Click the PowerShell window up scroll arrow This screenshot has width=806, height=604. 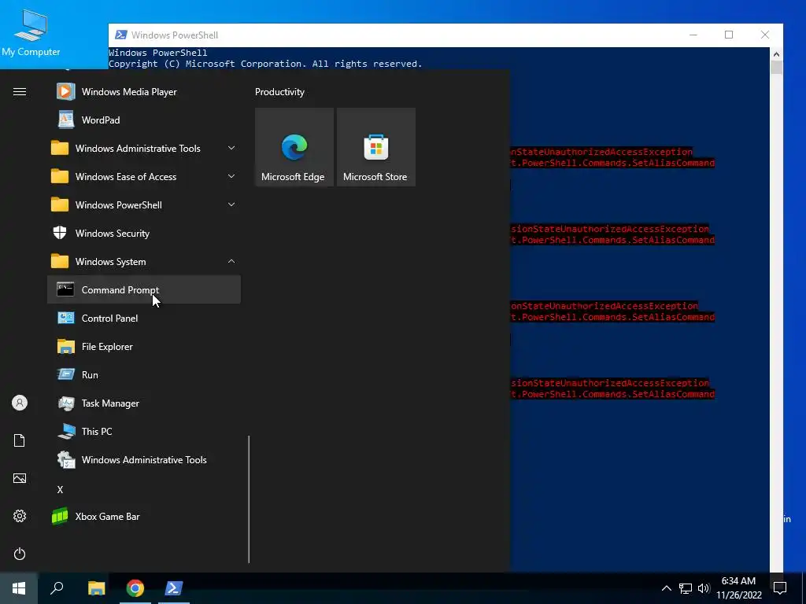[776, 54]
